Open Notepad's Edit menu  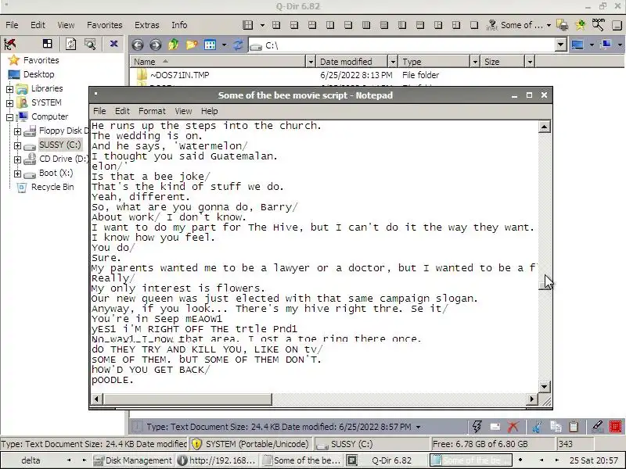(122, 111)
